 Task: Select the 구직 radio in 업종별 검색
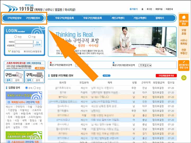(x=27, y=88)
